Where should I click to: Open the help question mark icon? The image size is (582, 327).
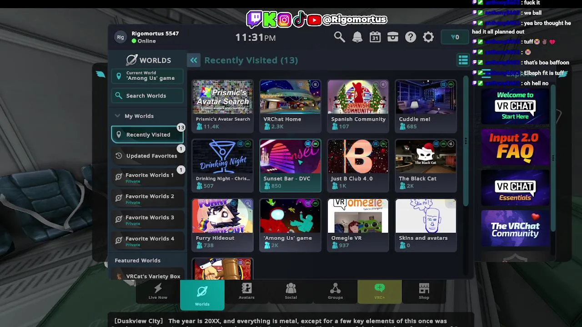(x=411, y=37)
